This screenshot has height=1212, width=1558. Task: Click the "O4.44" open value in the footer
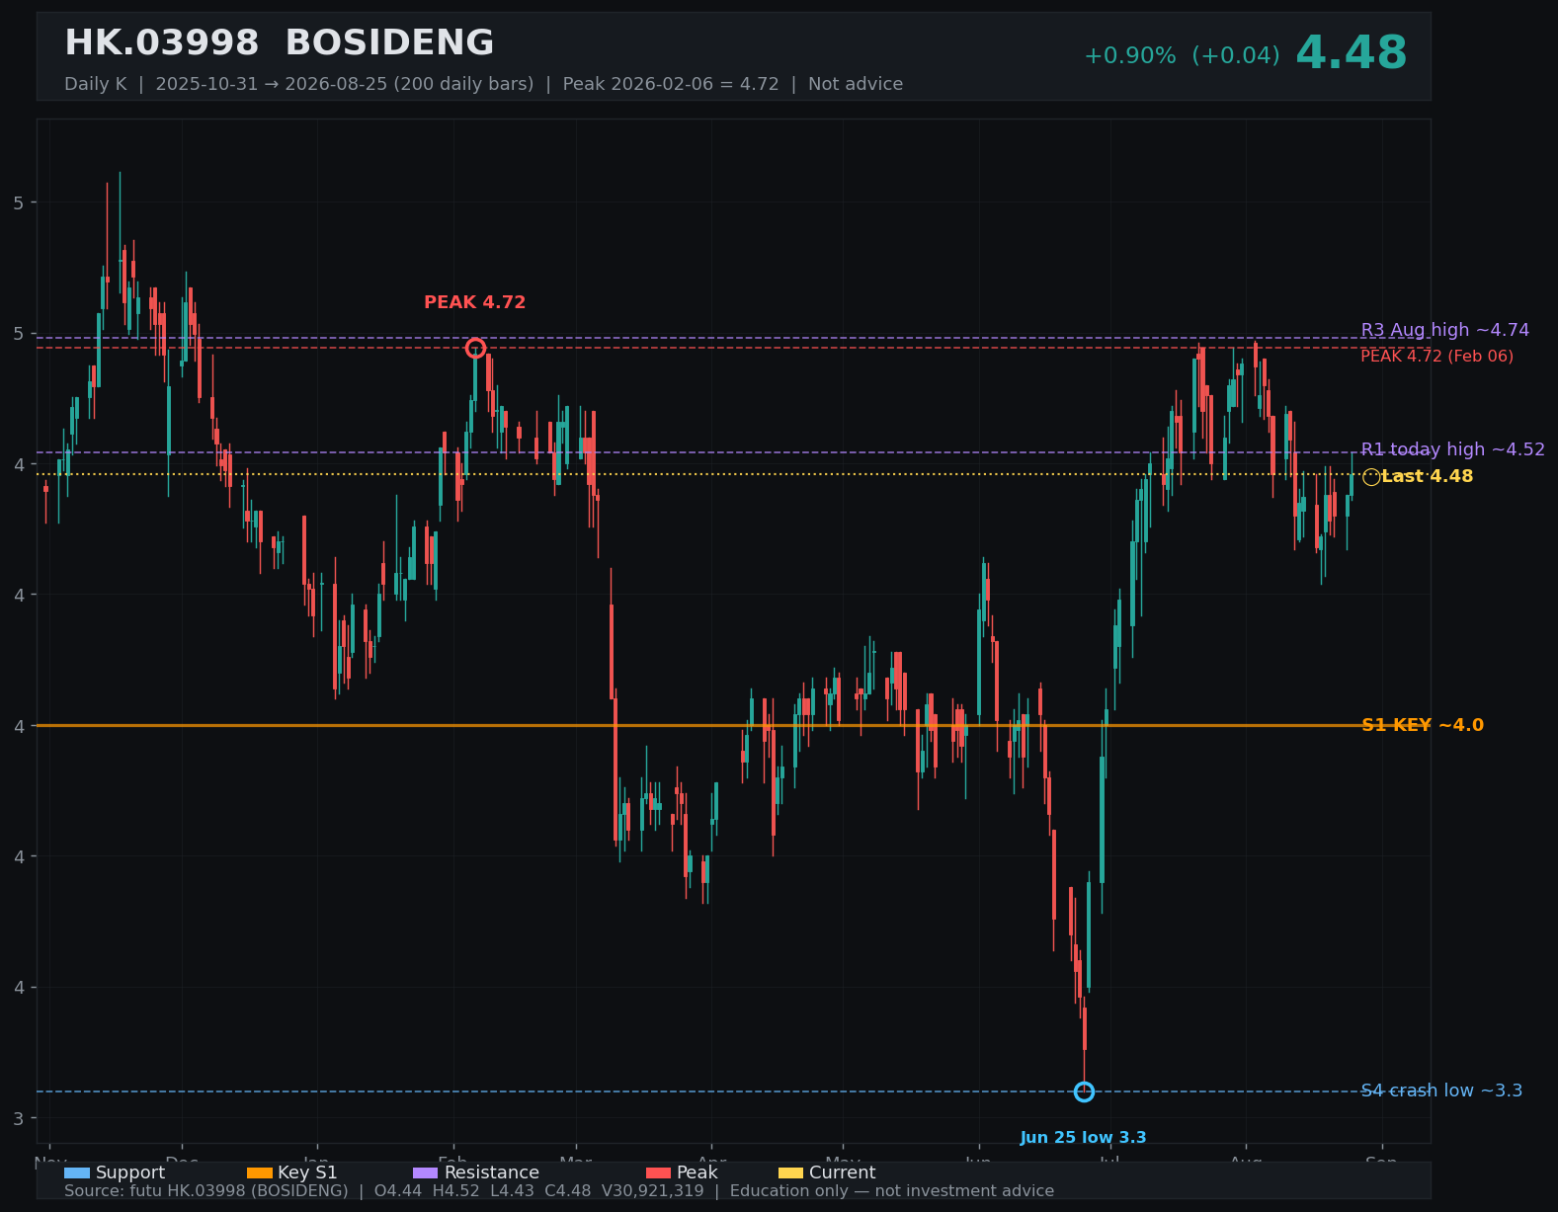tap(398, 1191)
